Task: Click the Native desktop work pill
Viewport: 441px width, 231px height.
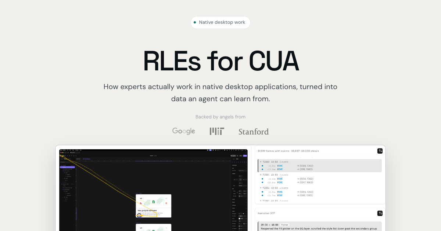Action: [220, 22]
